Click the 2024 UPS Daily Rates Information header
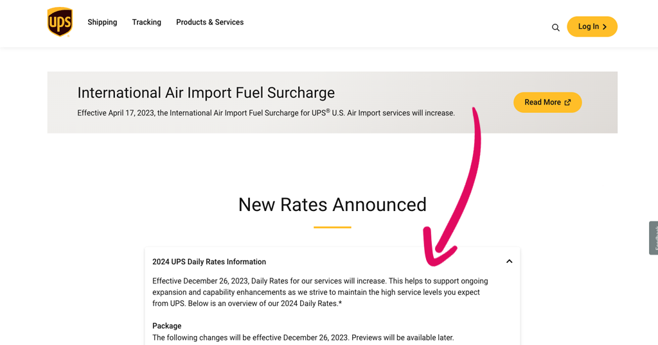 click(209, 262)
